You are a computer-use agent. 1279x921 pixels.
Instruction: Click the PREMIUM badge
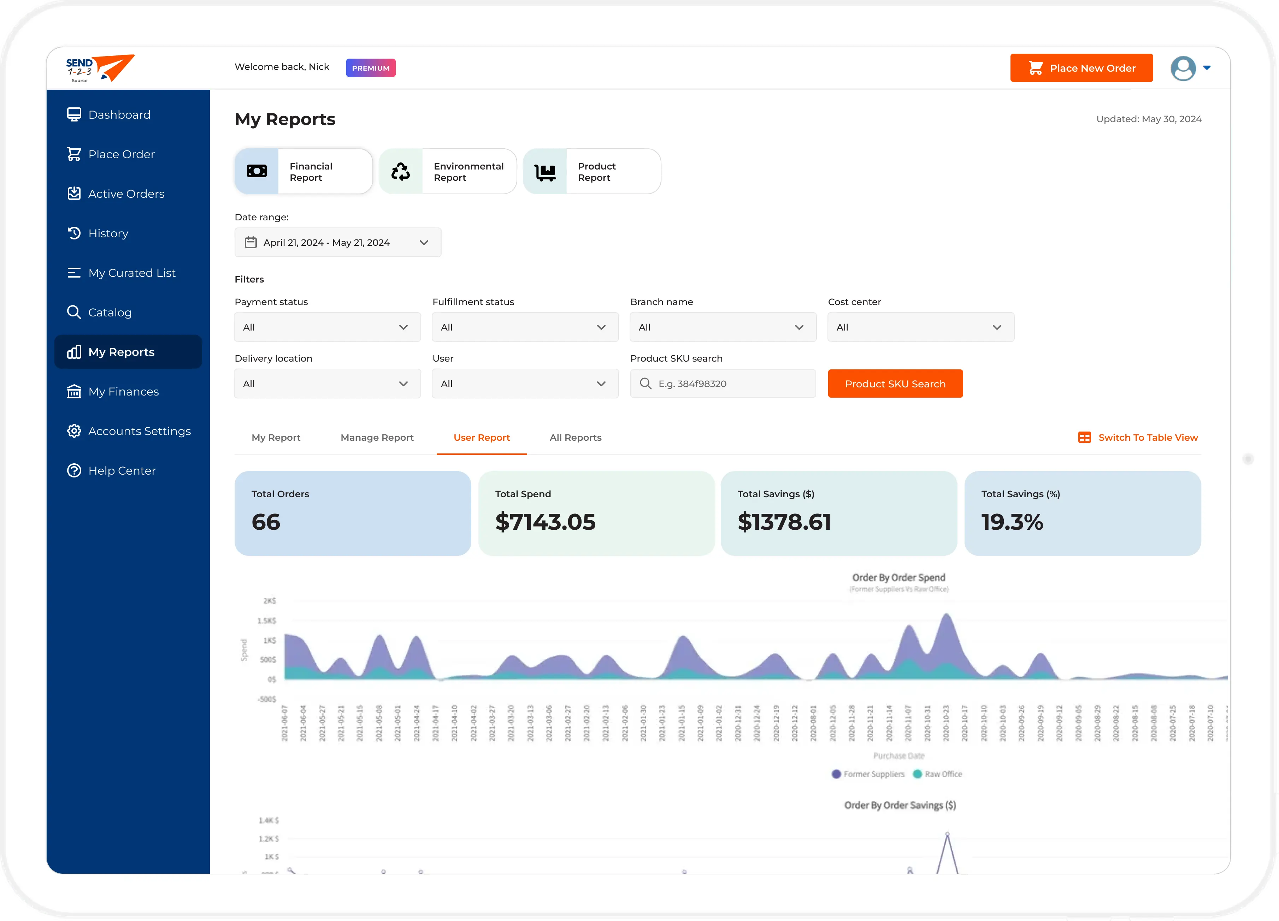pyautogui.click(x=371, y=68)
